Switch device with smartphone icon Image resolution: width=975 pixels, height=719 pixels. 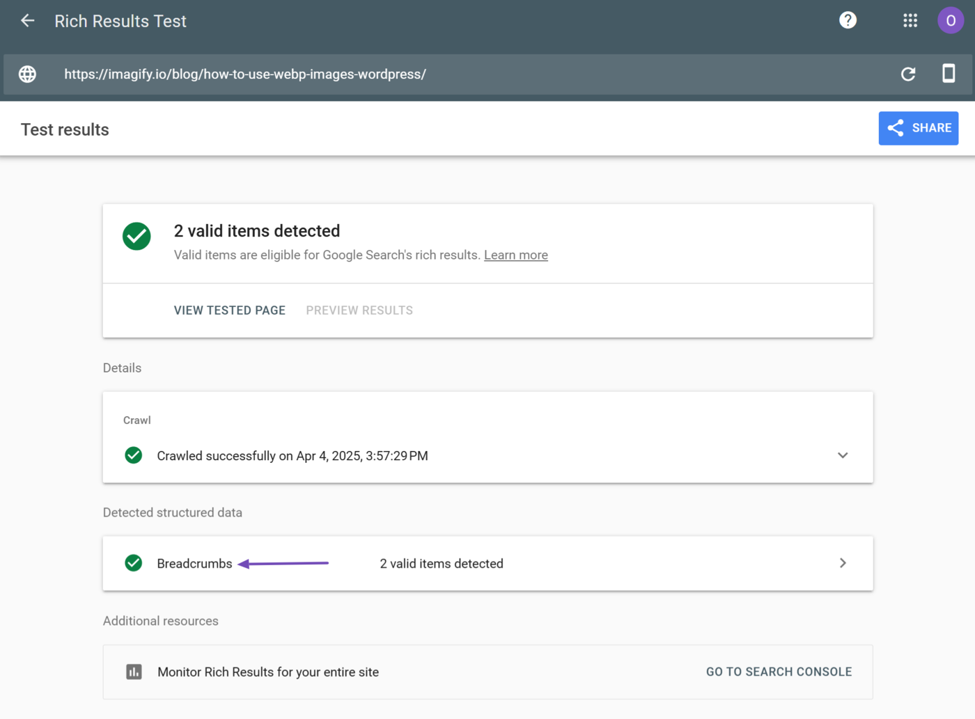pyautogui.click(x=948, y=74)
